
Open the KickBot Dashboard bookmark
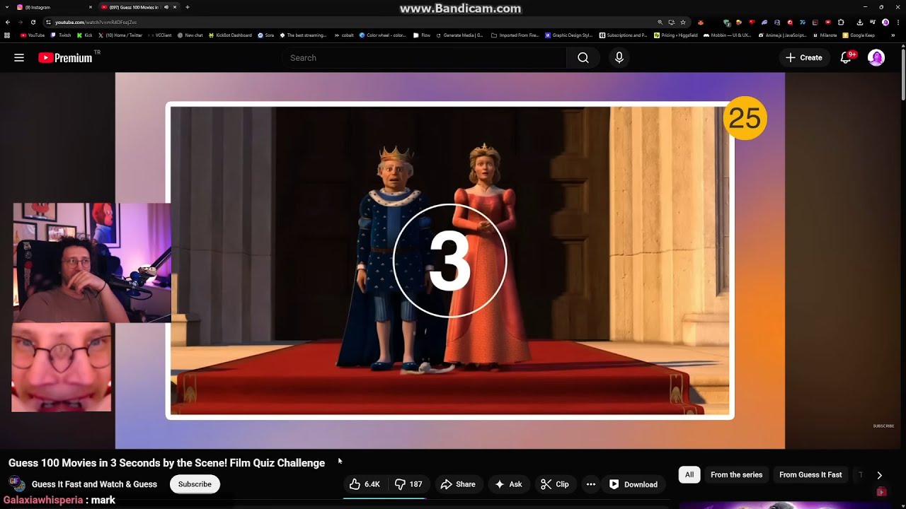[231, 35]
